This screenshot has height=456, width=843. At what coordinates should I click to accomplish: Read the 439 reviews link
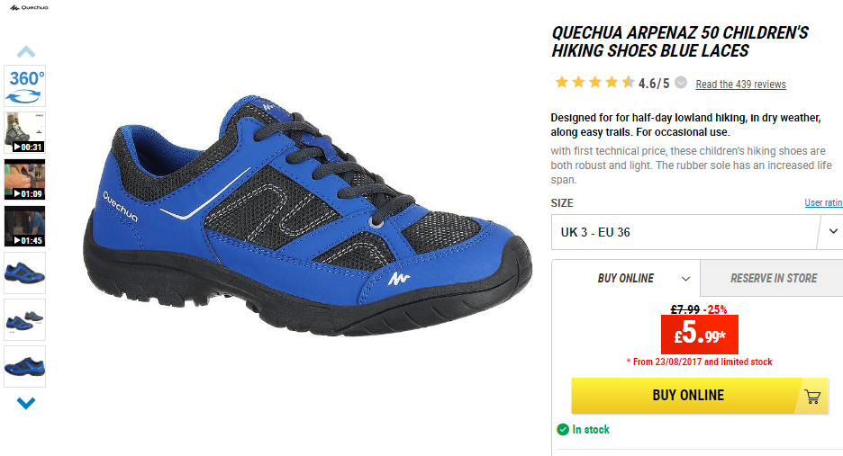[x=740, y=85]
